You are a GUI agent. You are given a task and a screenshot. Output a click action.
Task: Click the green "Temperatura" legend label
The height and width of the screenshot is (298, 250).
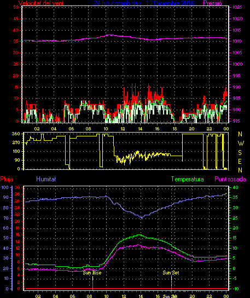click(187, 179)
